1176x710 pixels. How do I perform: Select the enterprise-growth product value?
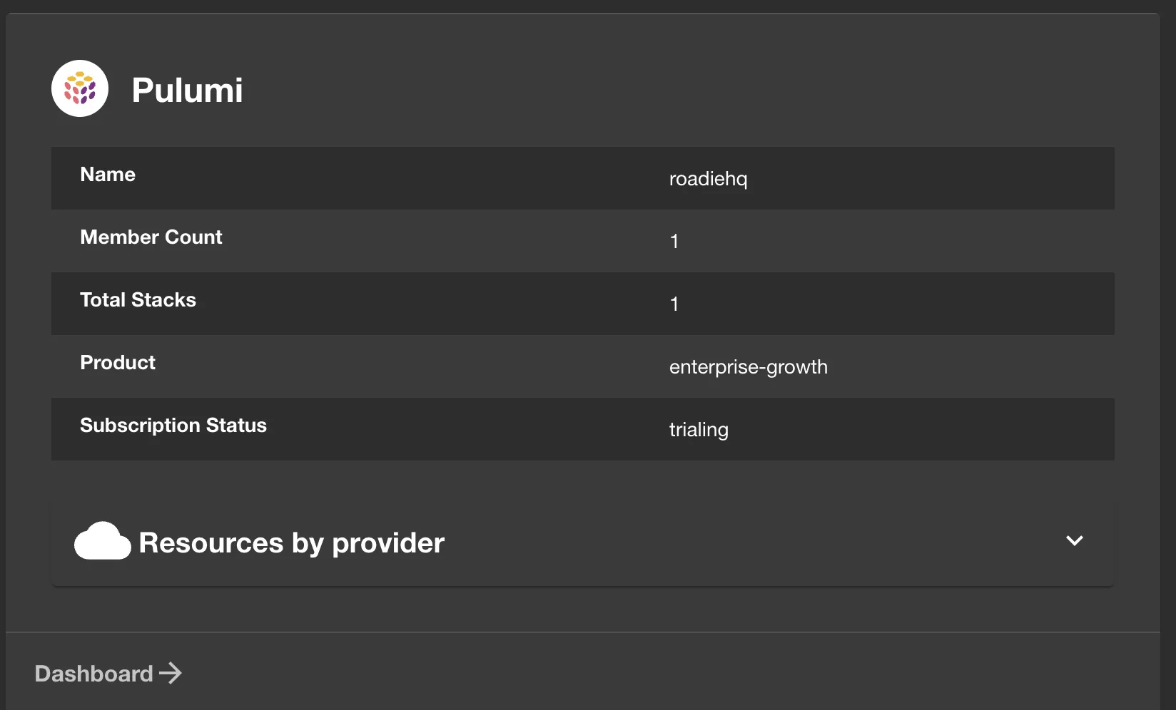[x=748, y=367]
